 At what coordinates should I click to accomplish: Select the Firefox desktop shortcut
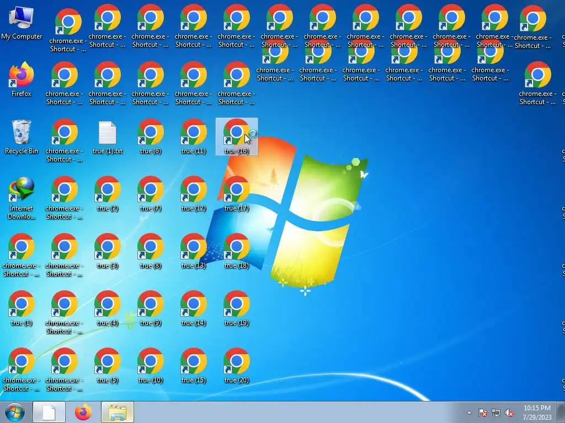pyautogui.click(x=22, y=79)
